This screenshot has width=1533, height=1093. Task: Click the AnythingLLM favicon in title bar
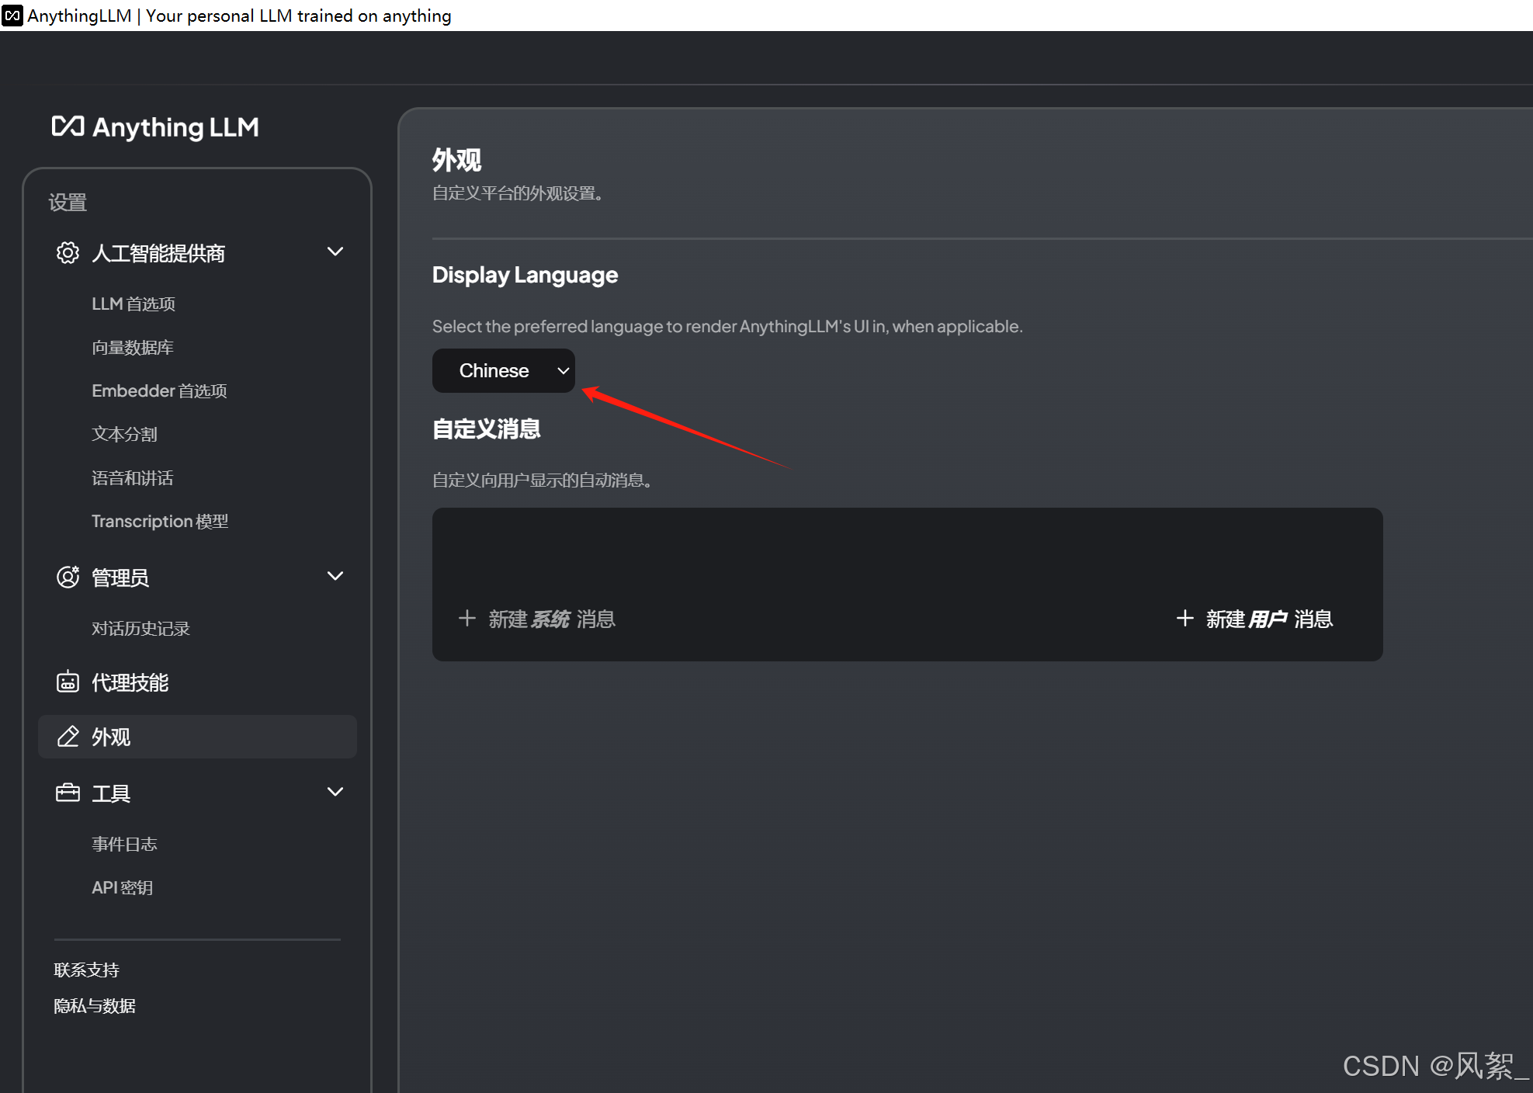pos(12,16)
